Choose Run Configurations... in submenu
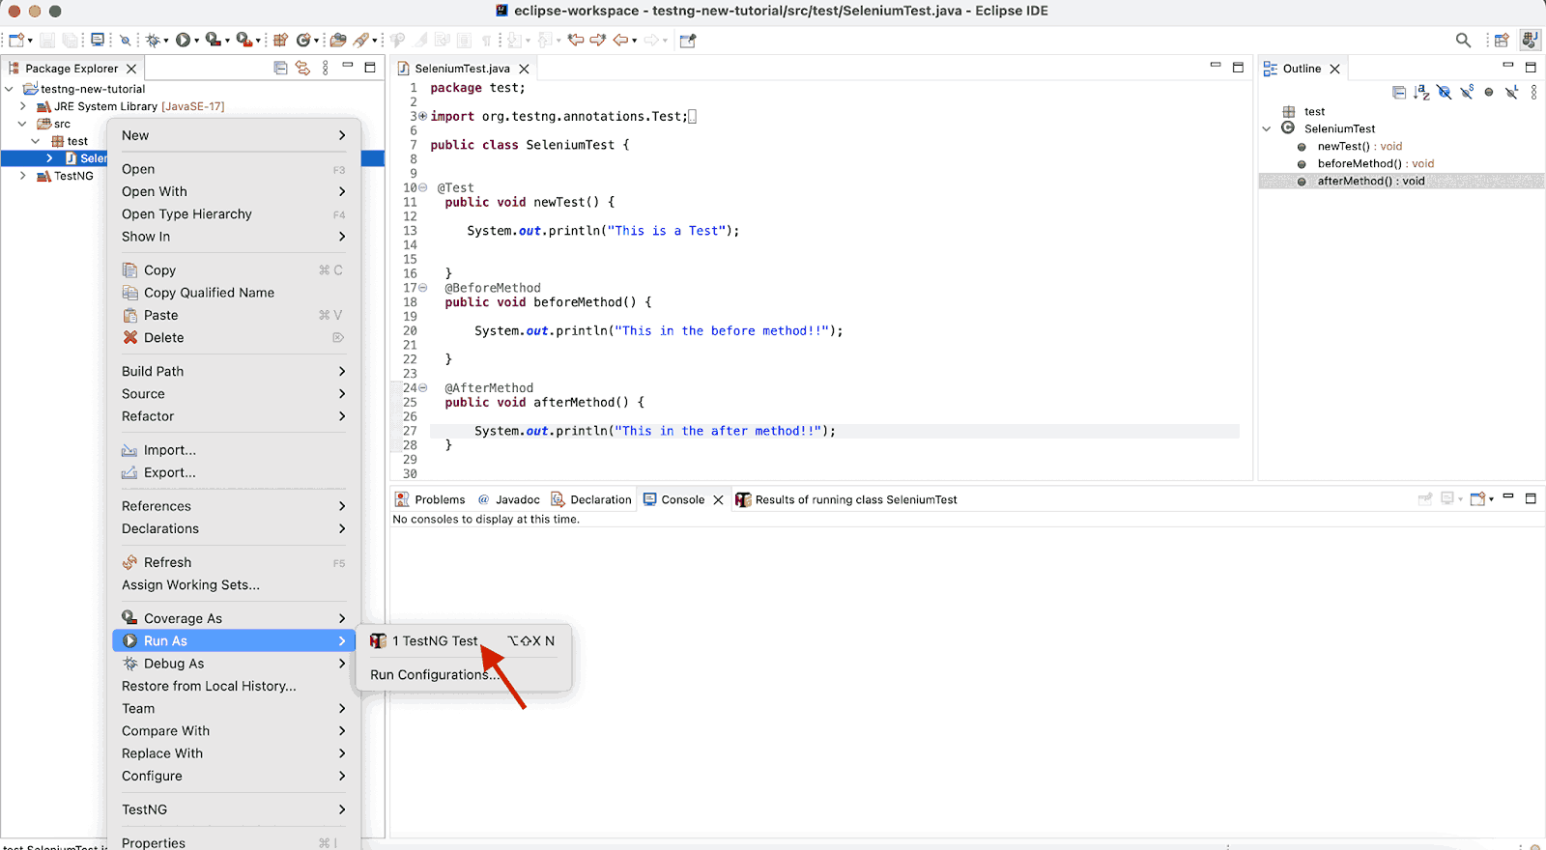 (x=463, y=674)
